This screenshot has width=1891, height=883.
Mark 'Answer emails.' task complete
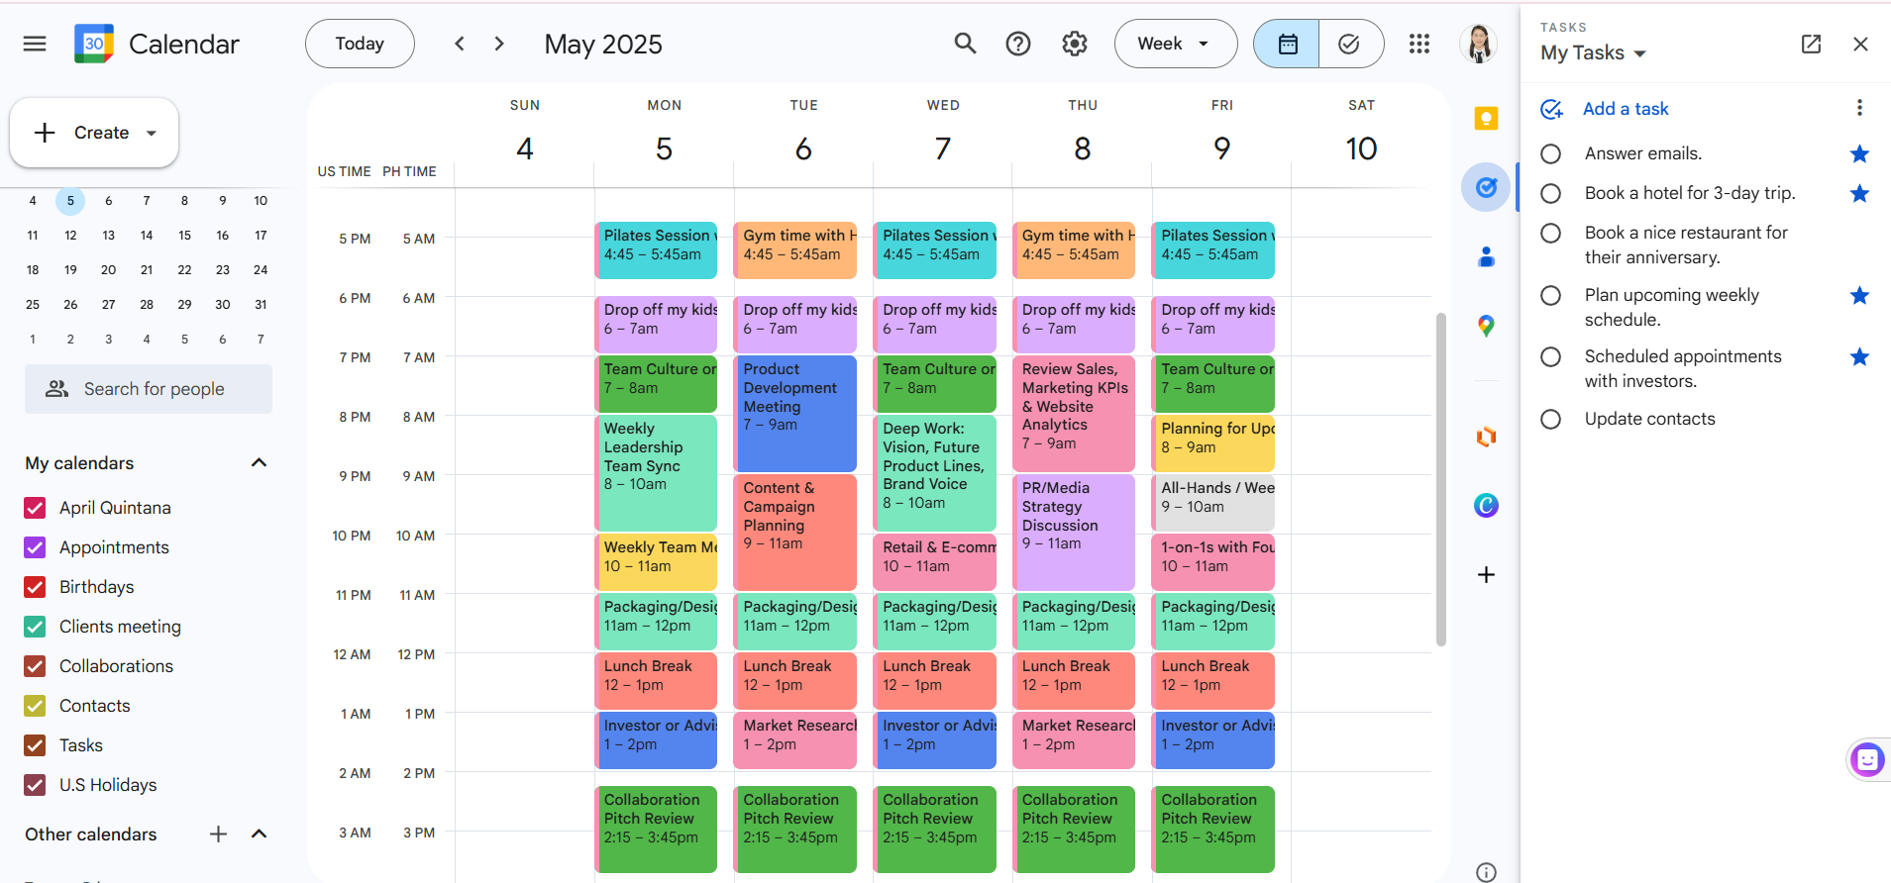pyautogui.click(x=1551, y=153)
